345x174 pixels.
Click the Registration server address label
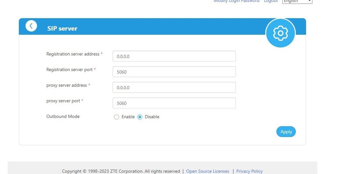73,54
